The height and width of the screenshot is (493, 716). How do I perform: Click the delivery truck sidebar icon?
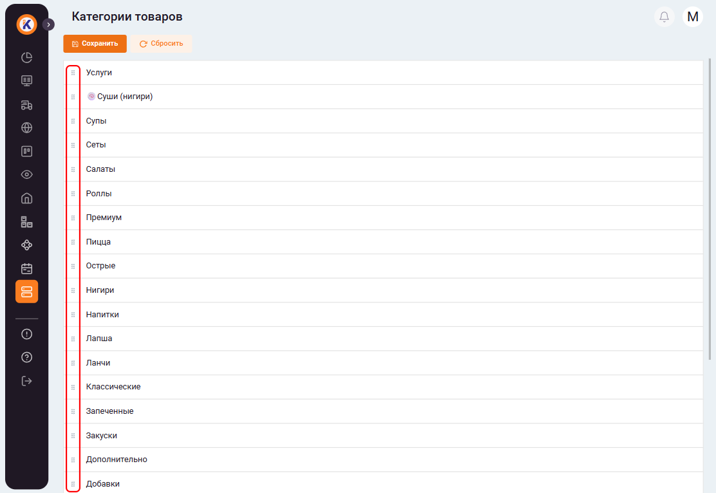pyautogui.click(x=26, y=105)
